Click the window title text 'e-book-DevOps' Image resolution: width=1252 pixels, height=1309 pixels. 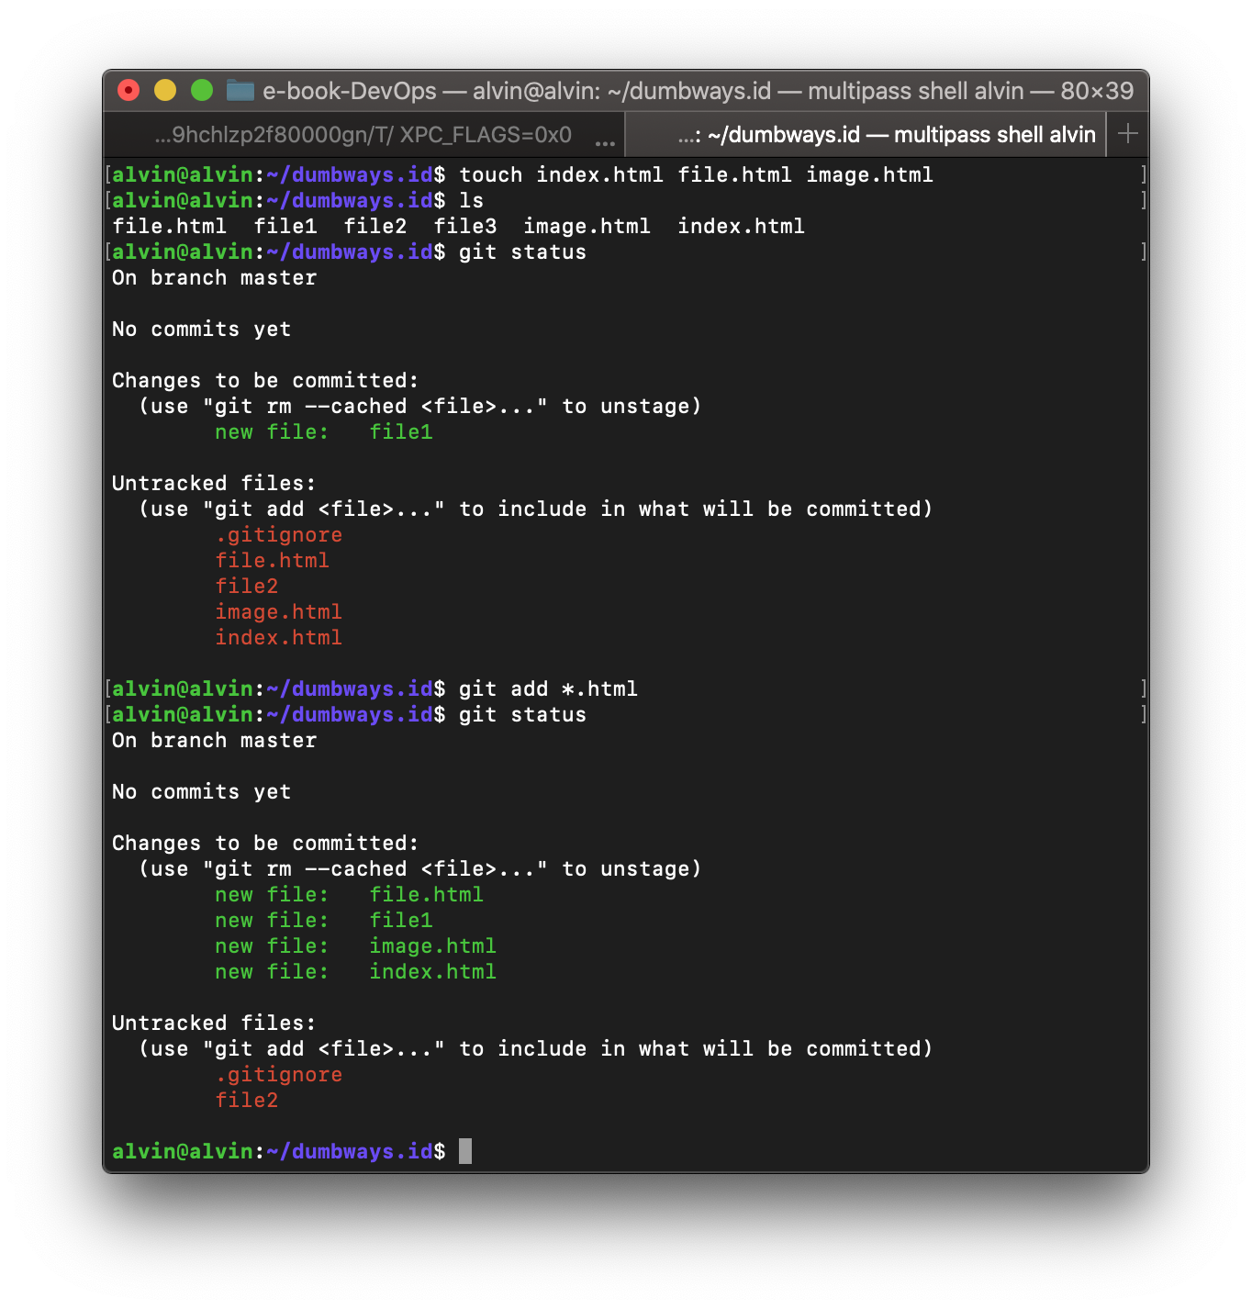point(350,91)
